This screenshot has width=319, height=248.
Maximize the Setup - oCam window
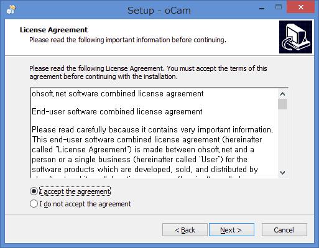coord(279,7)
